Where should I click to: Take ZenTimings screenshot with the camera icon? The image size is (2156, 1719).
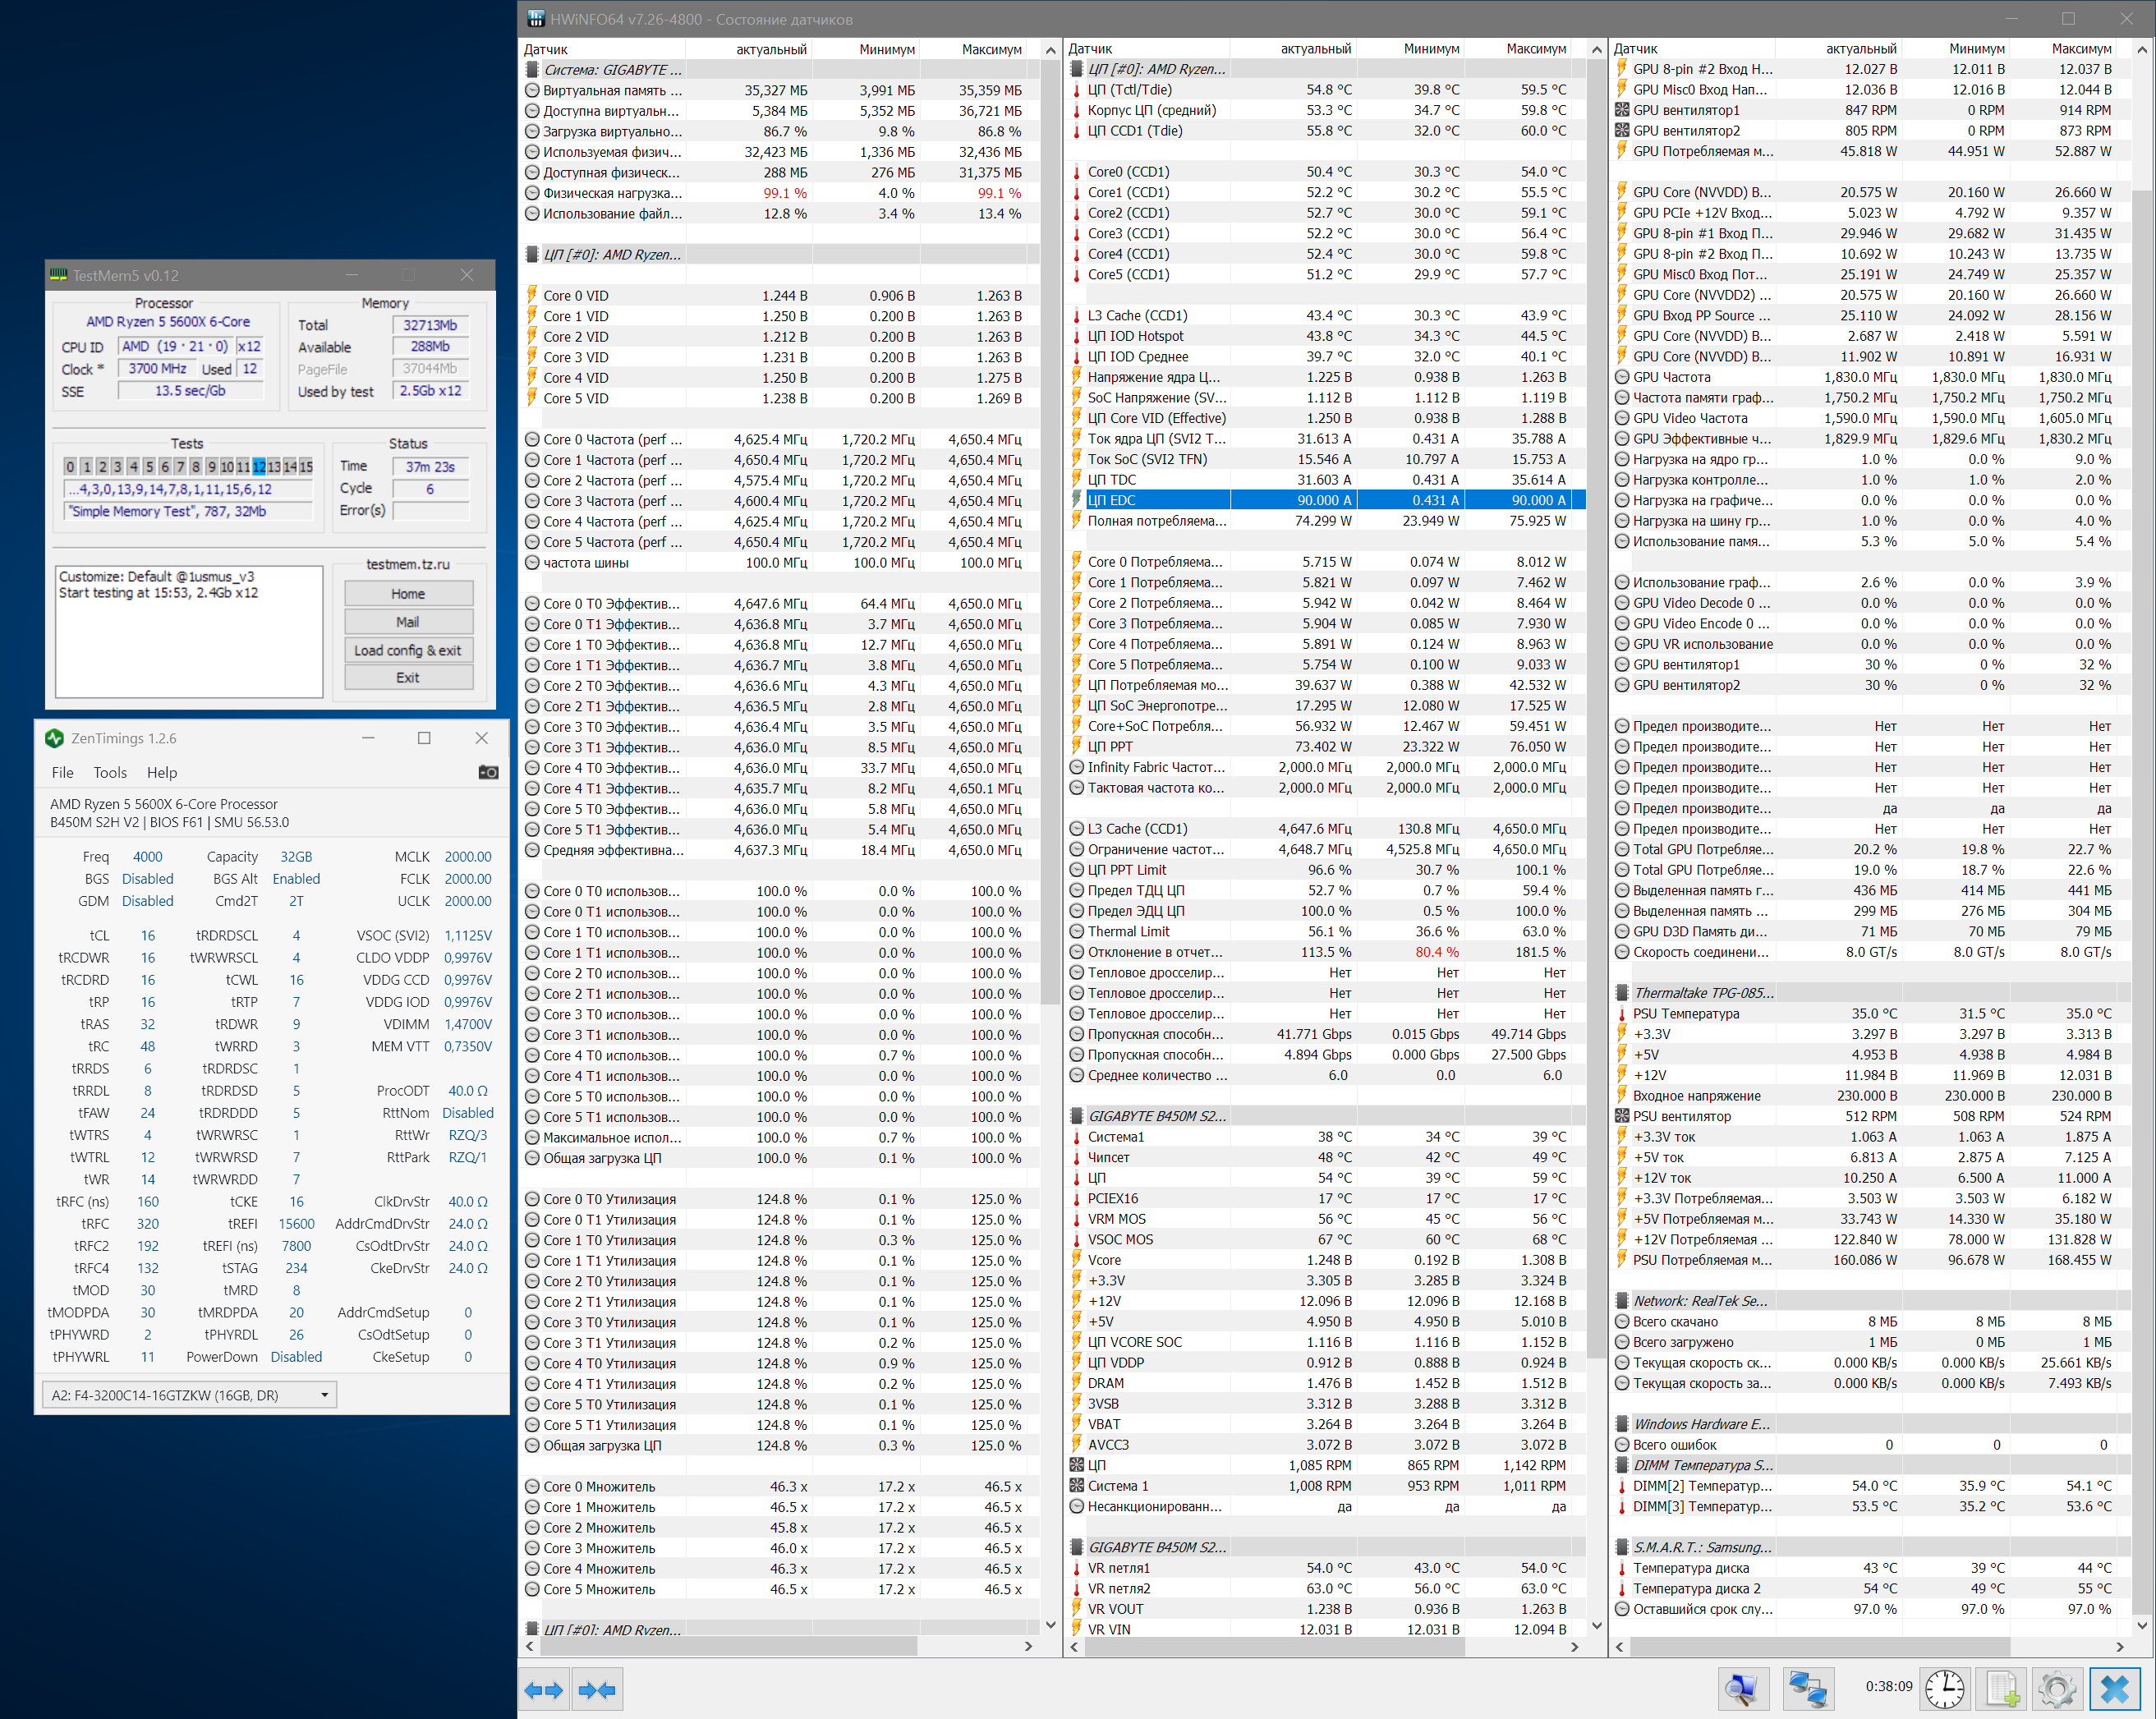tap(488, 772)
